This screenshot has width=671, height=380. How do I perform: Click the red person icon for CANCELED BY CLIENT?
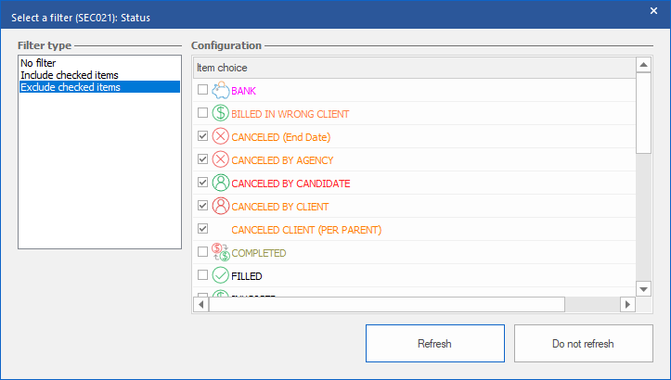pos(220,207)
